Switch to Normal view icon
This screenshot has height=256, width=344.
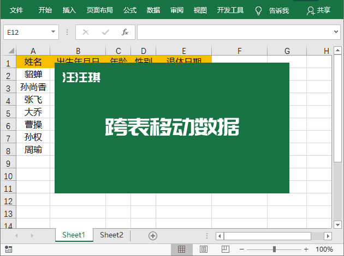coord(181,249)
